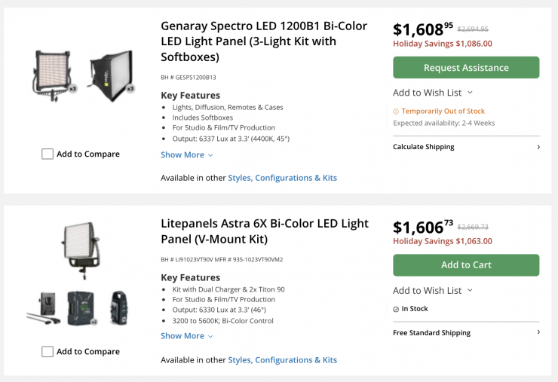Image resolution: width=558 pixels, height=382 pixels.
Task: Click the In Stock checkmark icon
Action: tap(396, 309)
